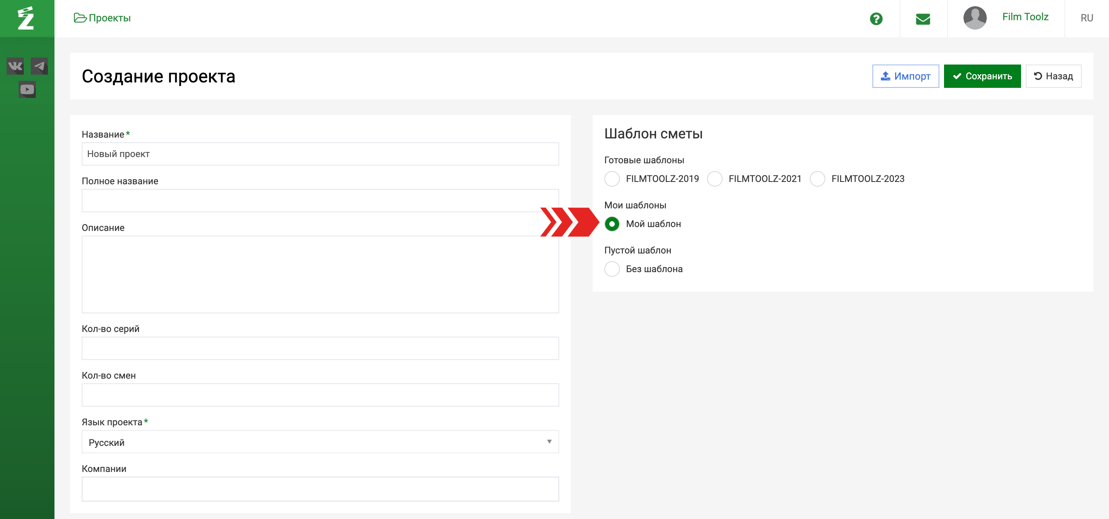This screenshot has width=1109, height=519.
Task: Click the Сохранить button
Action: [982, 76]
